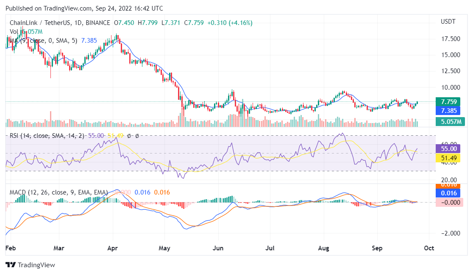
Task: Click the blue 0.016 MACD axis label
Action: coord(448,193)
